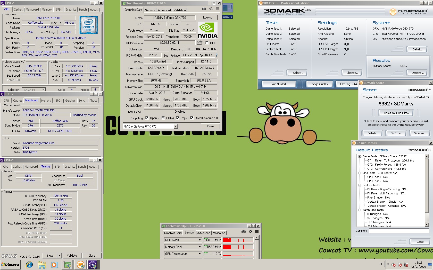Screen dimensions: 433x270
Task: Click the Change... settings button in 3DMark05
Action: pos(352,73)
